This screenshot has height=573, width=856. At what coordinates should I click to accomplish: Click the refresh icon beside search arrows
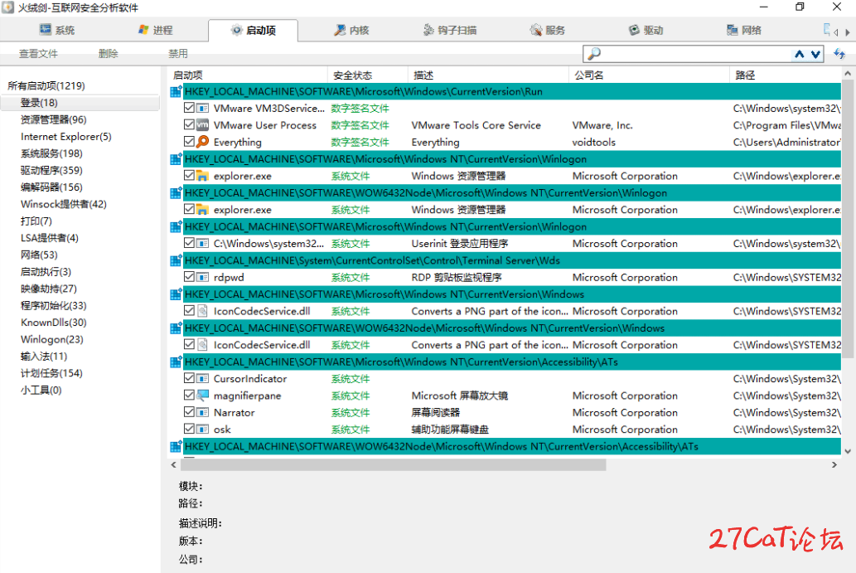click(x=839, y=54)
